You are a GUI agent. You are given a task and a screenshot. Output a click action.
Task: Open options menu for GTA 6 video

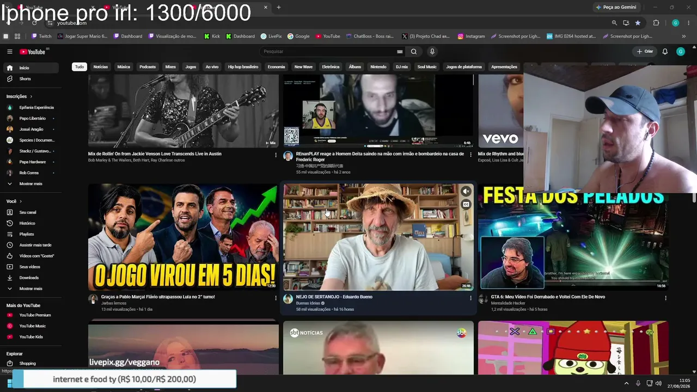tap(665, 298)
